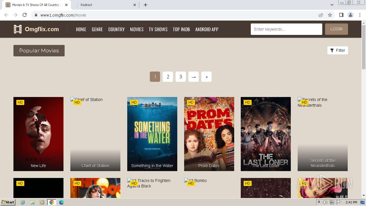Screen dimensions: 366x206
Task: Open the browser side panel icon
Action: click(341, 15)
